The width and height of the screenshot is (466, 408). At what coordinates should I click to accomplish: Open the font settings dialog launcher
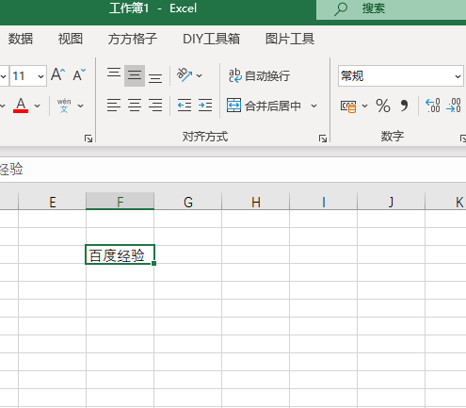pyautogui.click(x=88, y=139)
